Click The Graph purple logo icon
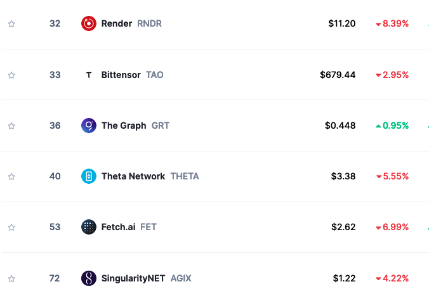 tap(89, 126)
